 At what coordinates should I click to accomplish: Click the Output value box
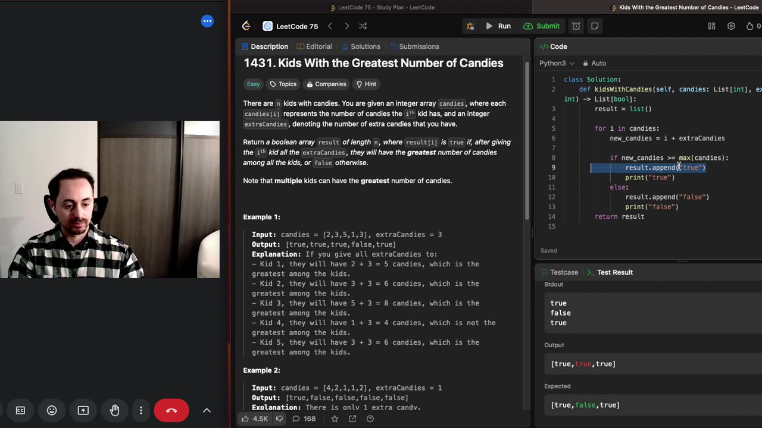tap(653, 364)
